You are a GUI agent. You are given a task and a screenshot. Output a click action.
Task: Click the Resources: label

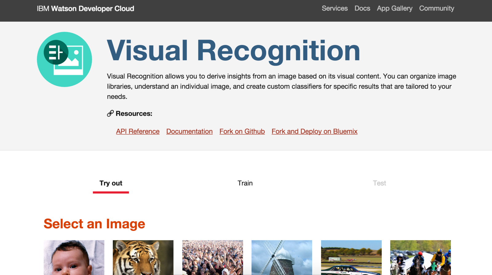[134, 114]
